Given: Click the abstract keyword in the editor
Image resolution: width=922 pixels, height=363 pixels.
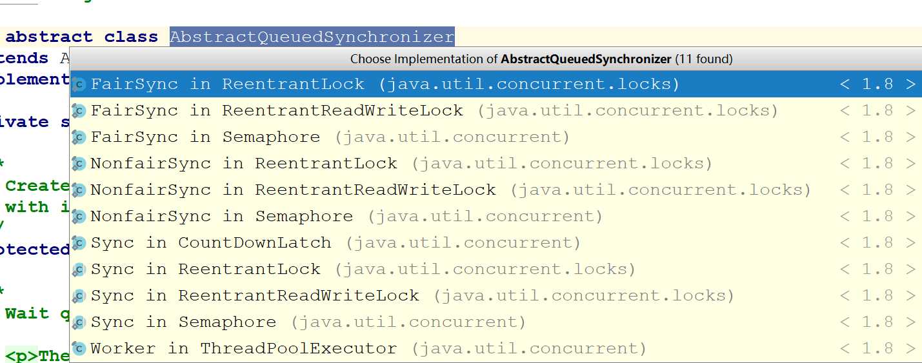Looking at the screenshot, I should coord(49,37).
